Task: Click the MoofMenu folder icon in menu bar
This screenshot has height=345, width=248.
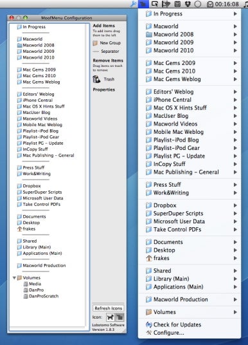Action: coord(143,4)
